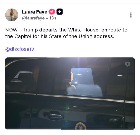This screenshot has height=135, width=140.
Task: Click the presidential seal in the video
Action: [x=81, y=126]
